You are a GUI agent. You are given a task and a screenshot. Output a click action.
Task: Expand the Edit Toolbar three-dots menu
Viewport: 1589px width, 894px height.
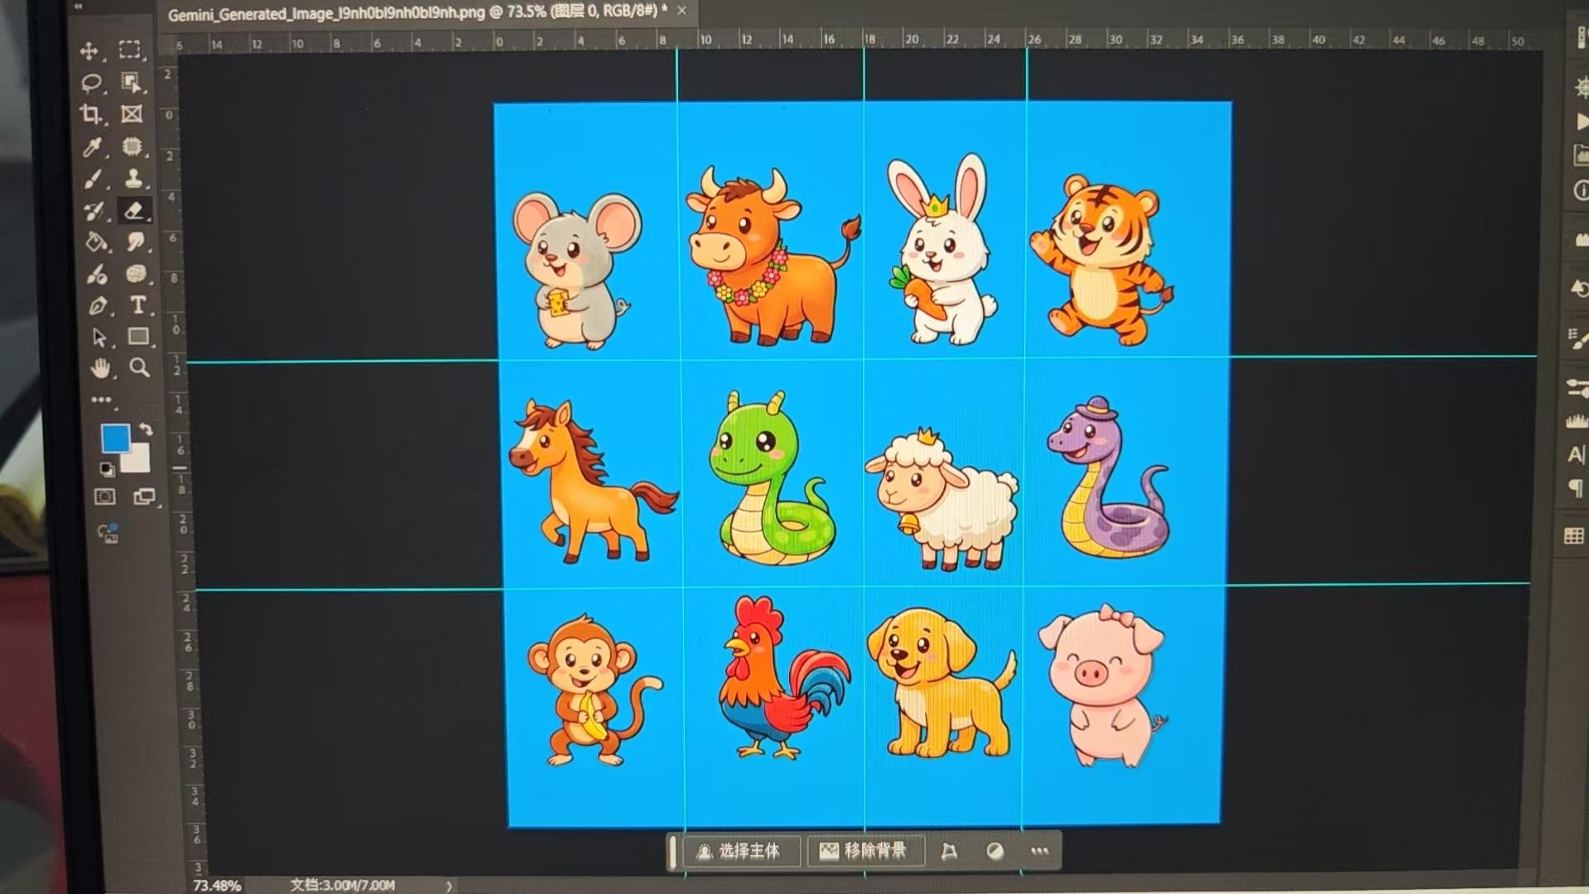pos(101,400)
